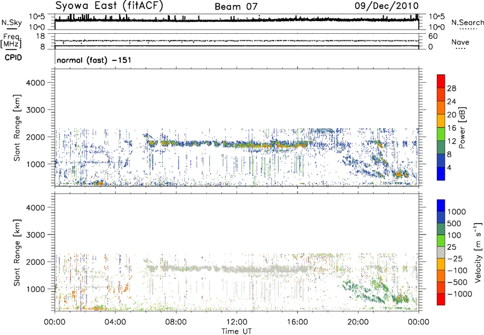Click the '-100' label on Velocity colorbar
The image size is (484, 335).
[457, 270]
